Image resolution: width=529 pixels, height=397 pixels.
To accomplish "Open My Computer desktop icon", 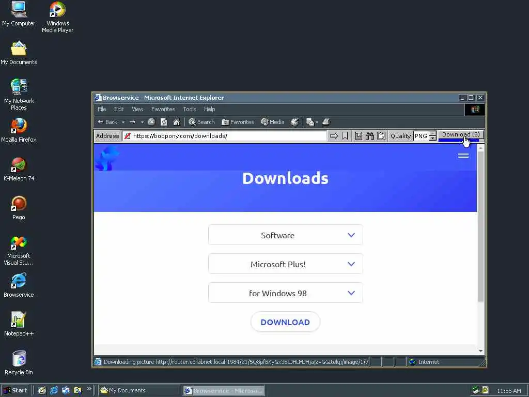I will tap(19, 14).
